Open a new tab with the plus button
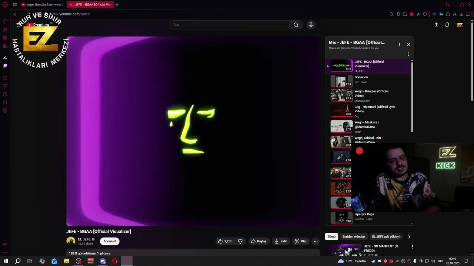Image resolution: width=474 pixels, height=266 pixels. pos(117,4)
